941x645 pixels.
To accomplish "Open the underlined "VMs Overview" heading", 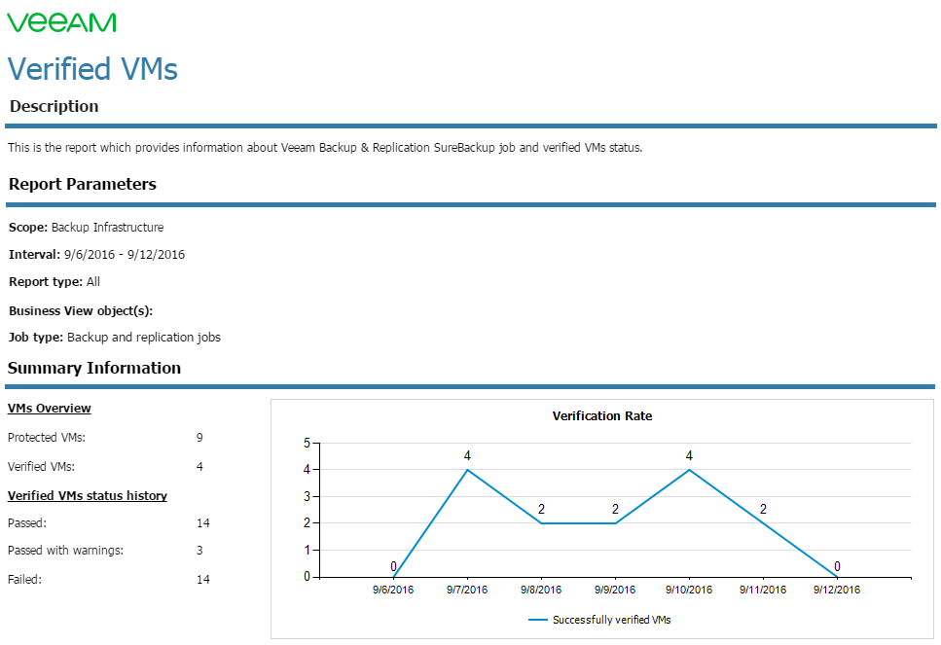I will coord(50,408).
